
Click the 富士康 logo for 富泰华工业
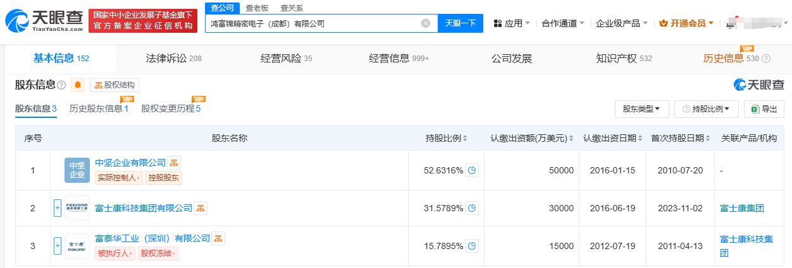pyautogui.click(x=77, y=246)
